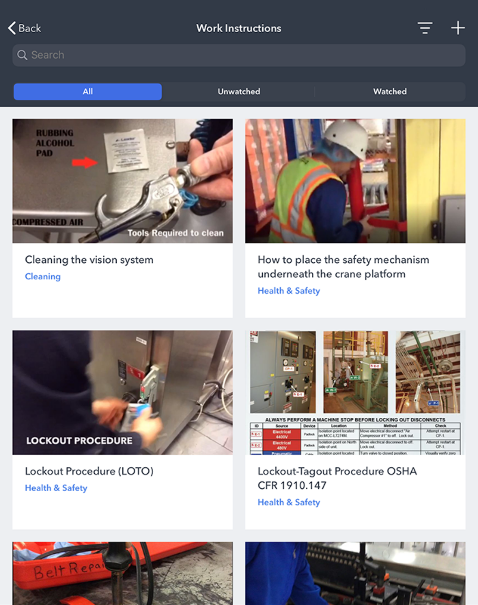The image size is (478, 605).
Task: Tap the magnifying glass search icon
Action: tap(22, 55)
